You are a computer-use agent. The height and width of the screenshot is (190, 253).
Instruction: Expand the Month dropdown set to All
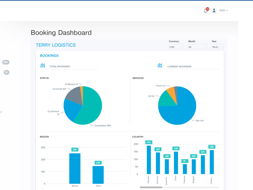197,47
